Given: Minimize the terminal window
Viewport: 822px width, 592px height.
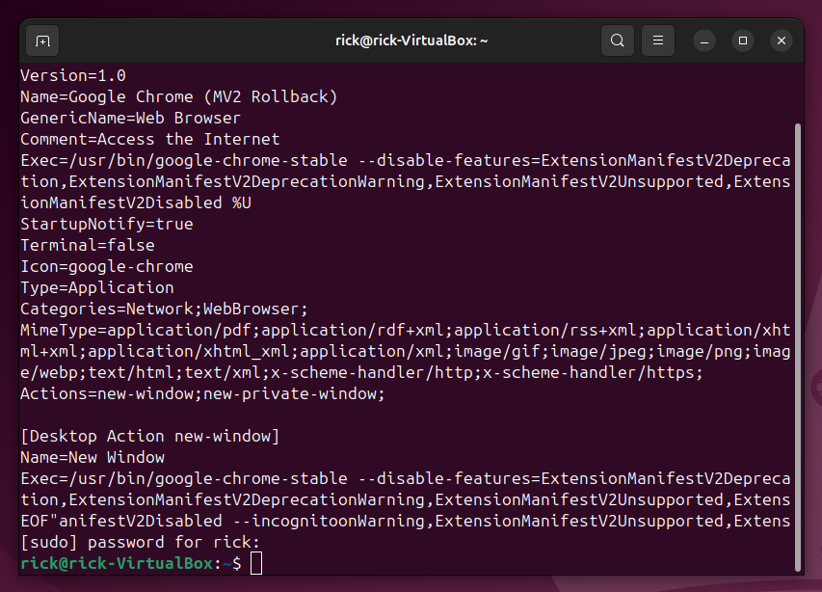Looking at the screenshot, I should pyautogui.click(x=703, y=40).
